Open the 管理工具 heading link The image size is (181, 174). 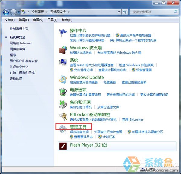coord(78,127)
